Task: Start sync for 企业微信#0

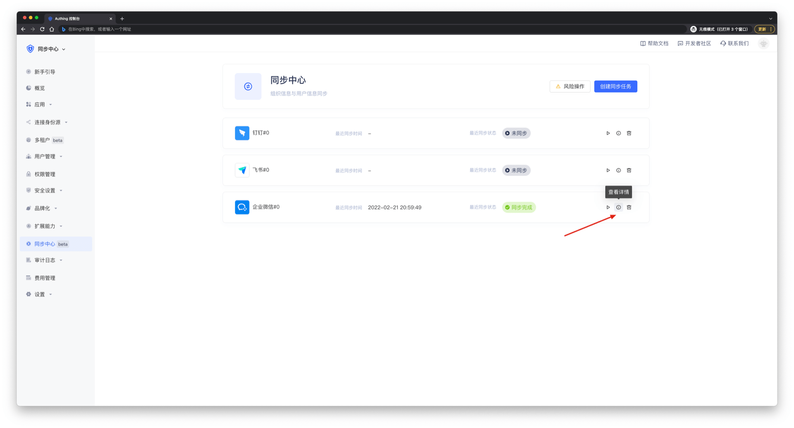Action: click(x=608, y=207)
